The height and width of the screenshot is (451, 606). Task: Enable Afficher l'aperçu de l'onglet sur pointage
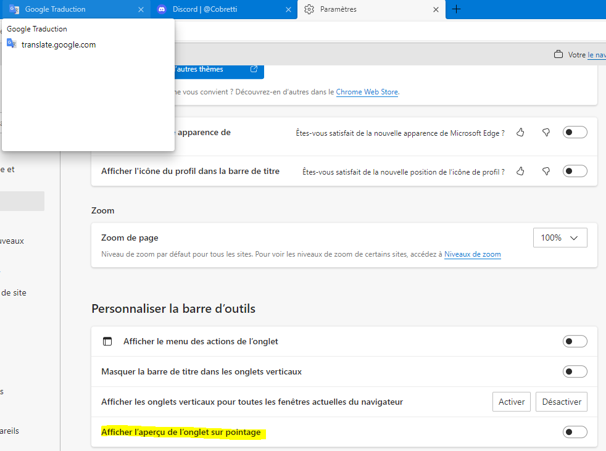575,432
